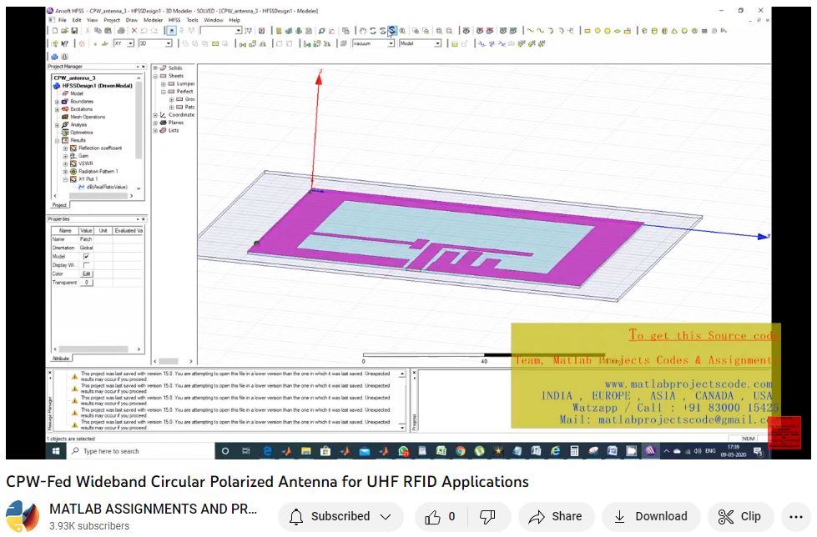The height and width of the screenshot is (537, 817).
Task: Enable the Display Wireframe checkbox
Action: coord(86,265)
